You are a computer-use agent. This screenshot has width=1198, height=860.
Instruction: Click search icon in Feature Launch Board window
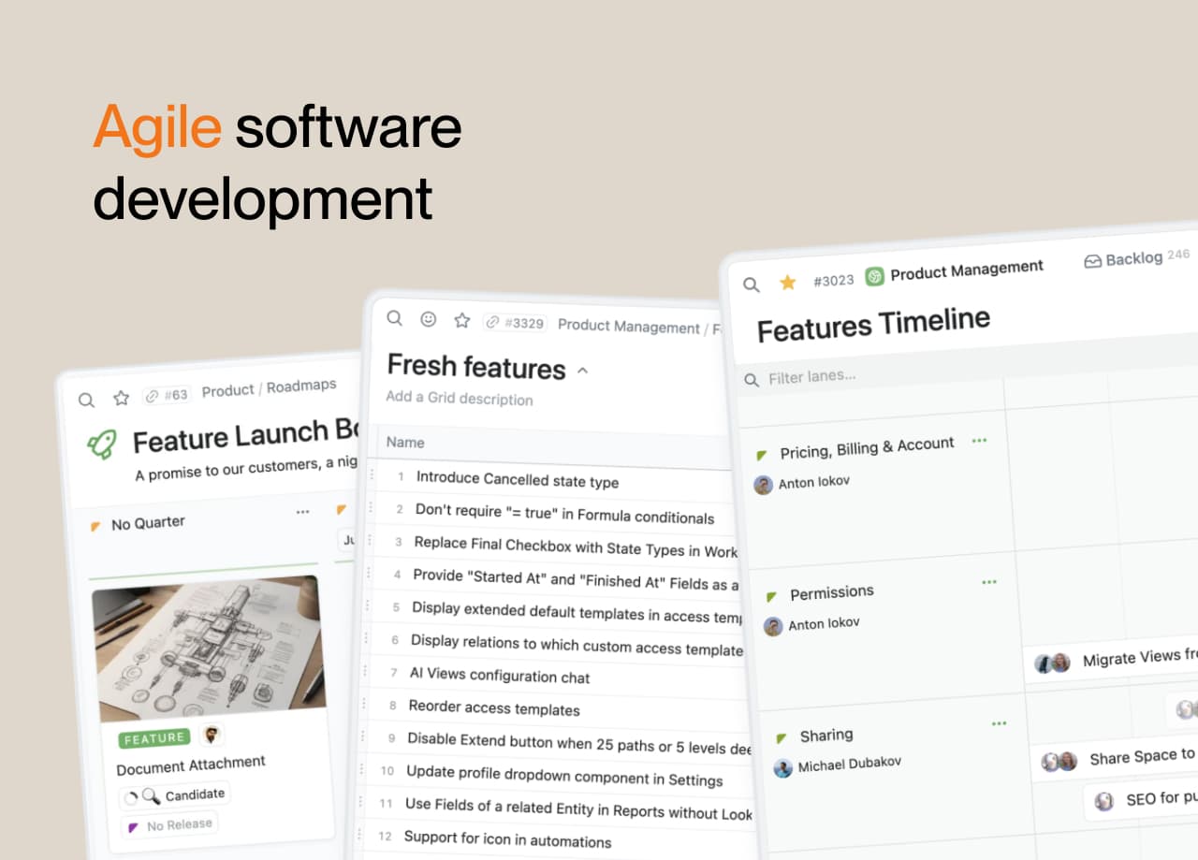[x=86, y=401]
